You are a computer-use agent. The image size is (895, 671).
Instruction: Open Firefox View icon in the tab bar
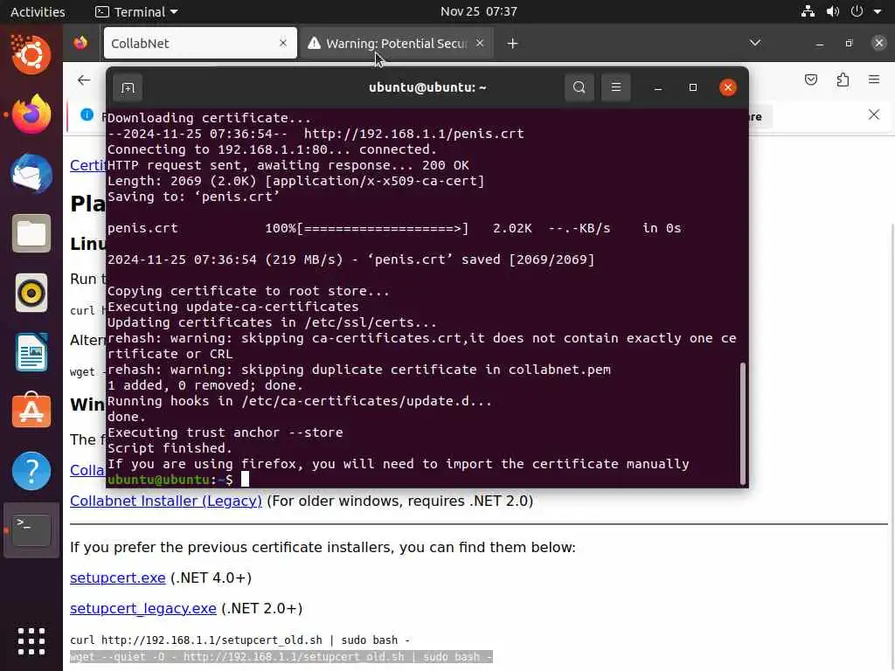pyautogui.click(x=80, y=43)
